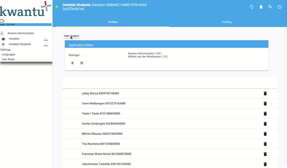Screen dimensions: 287x168
Task: Click manager Kwantu Administrator ( 38 )
Action: tap(145, 54)
